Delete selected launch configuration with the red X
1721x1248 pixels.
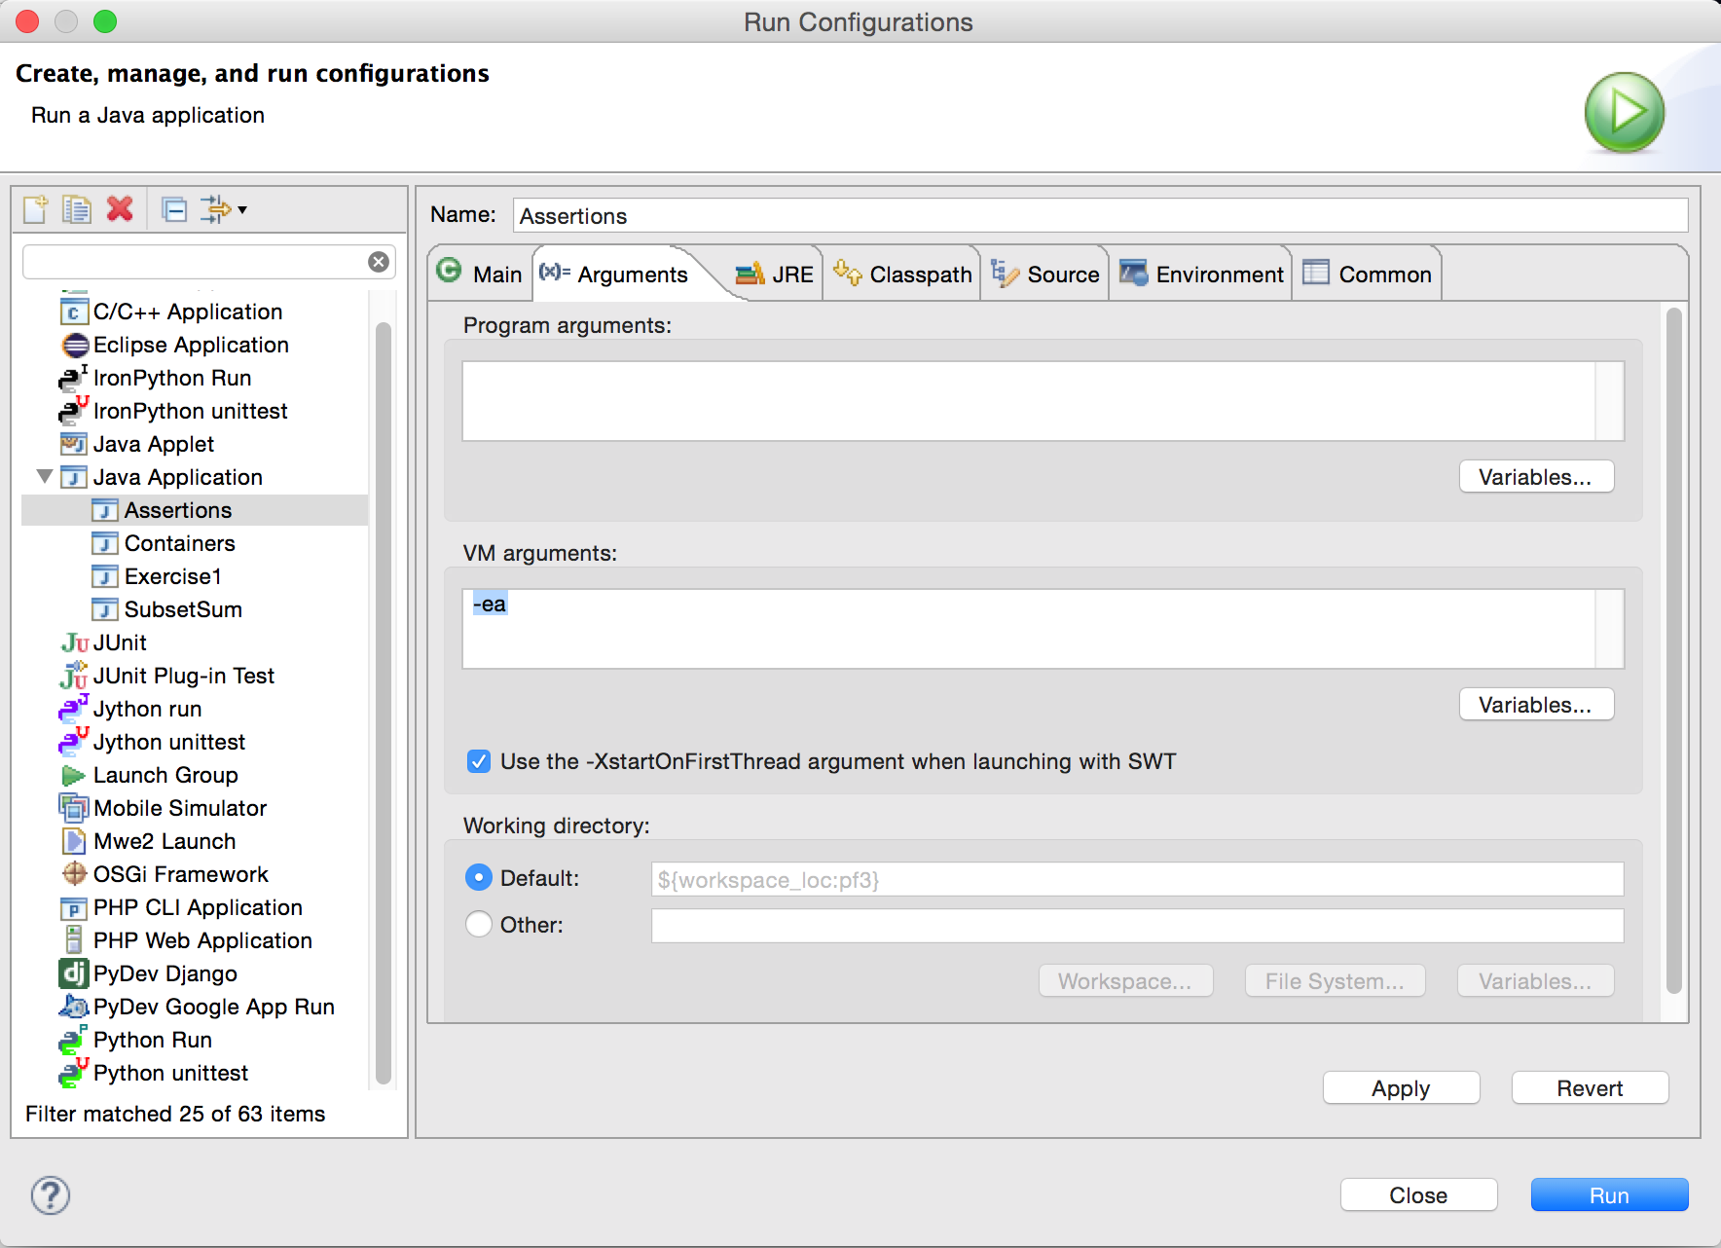120,209
